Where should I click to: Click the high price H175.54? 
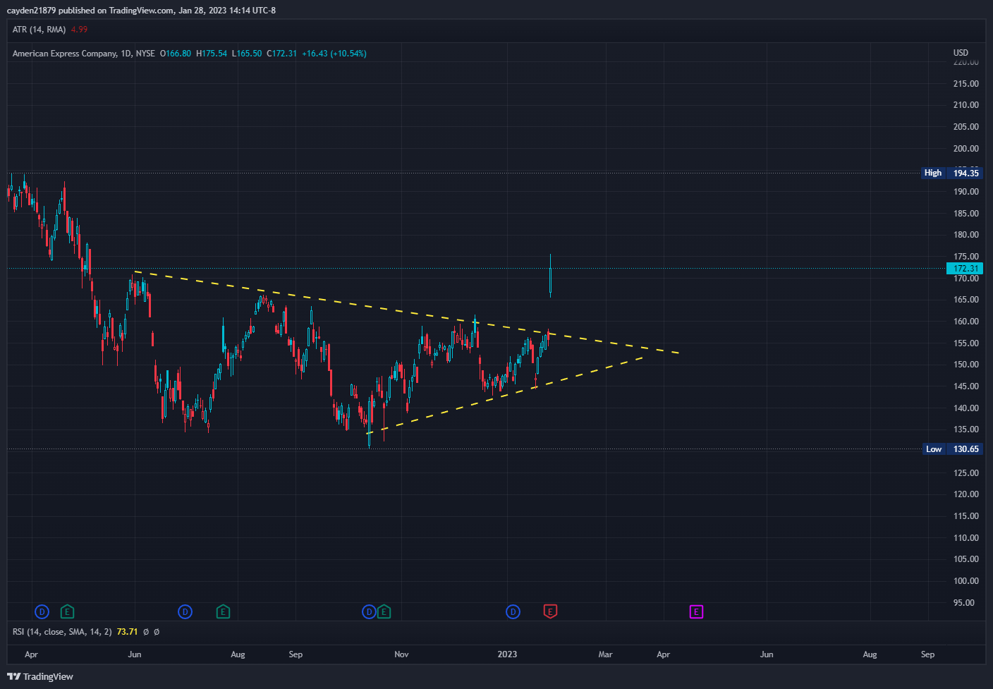pyautogui.click(x=212, y=54)
